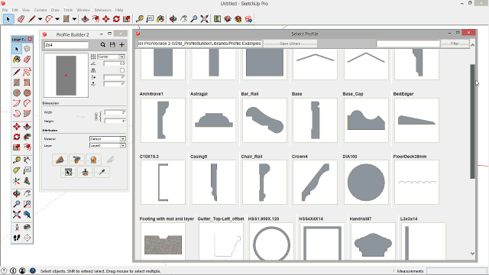Open the placement point Center dropdown
489x275 pixels.
pos(112,57)
